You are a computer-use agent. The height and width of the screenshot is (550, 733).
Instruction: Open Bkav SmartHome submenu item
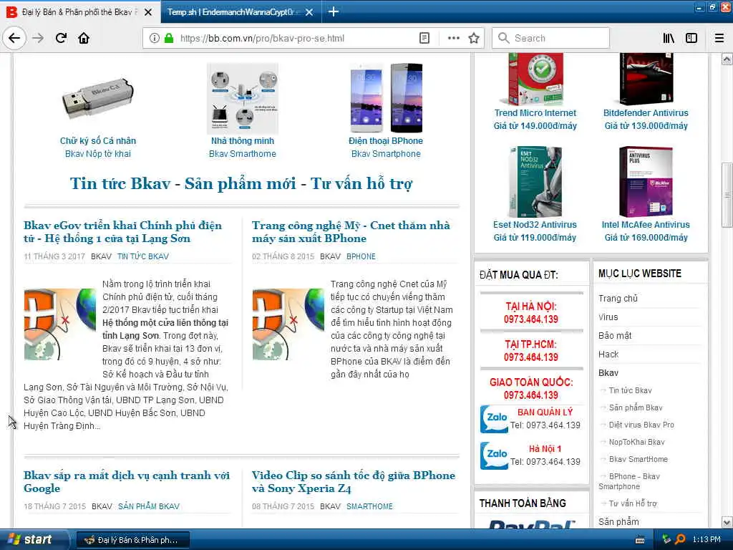coord(638,459)
